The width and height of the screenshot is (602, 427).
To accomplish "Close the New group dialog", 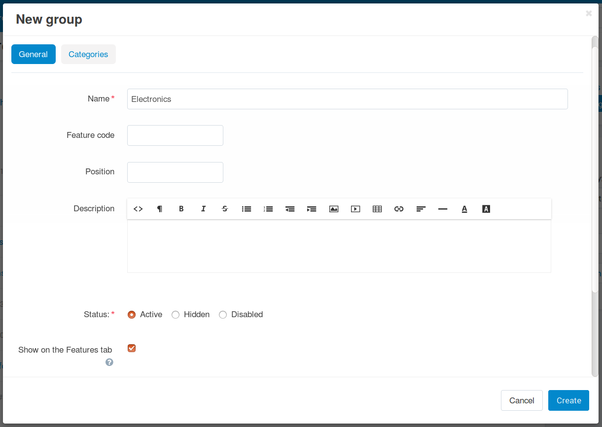I will (x=589, y=13).
